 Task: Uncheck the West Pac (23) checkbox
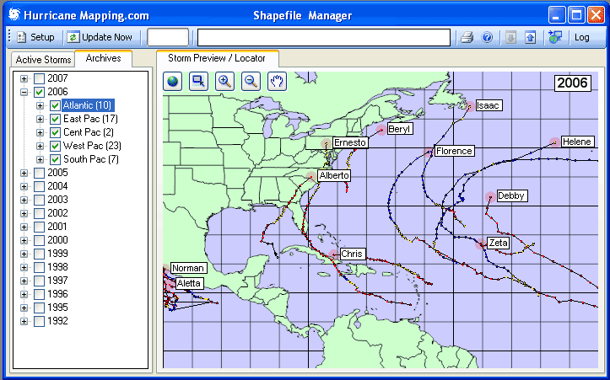coord(55,146)
